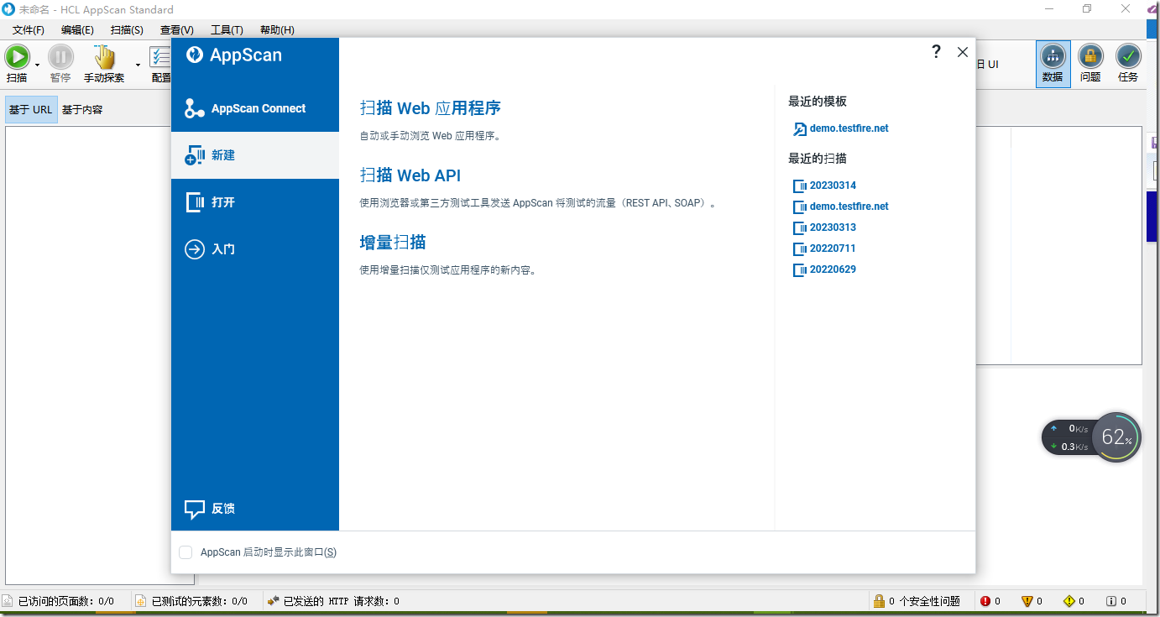The image size is (1160, 617).
Task: Open AppScan Connect in sidebar
Action: (255, 108)
